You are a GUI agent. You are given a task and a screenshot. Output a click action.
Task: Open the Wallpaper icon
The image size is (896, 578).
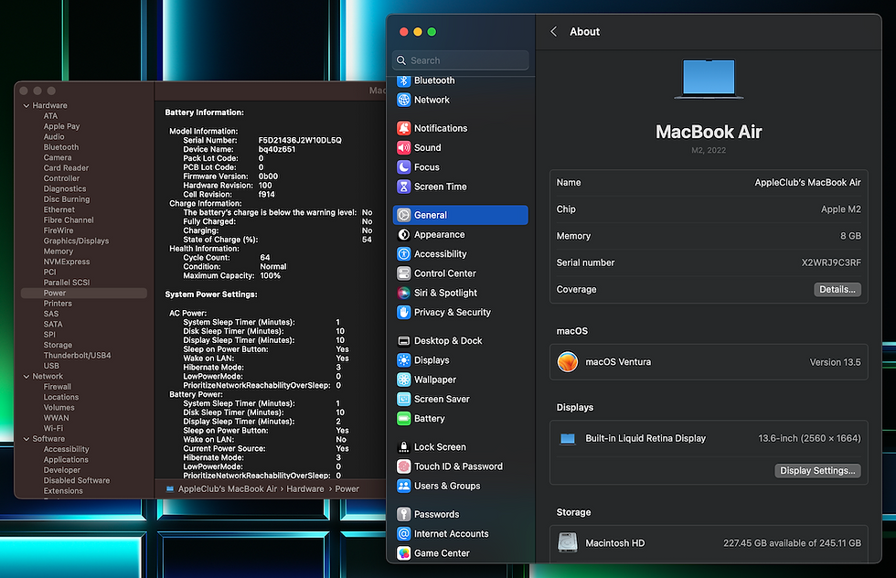click(404, 380)
